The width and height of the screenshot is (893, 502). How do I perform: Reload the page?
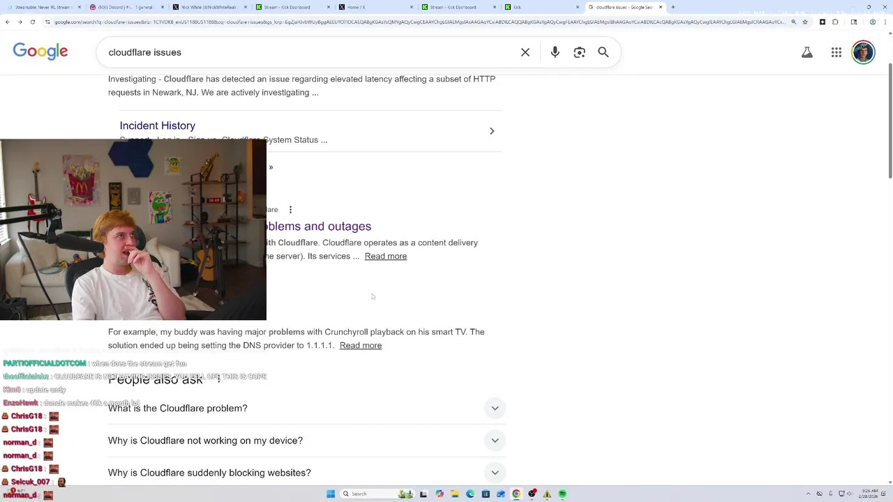pos(33,22)
